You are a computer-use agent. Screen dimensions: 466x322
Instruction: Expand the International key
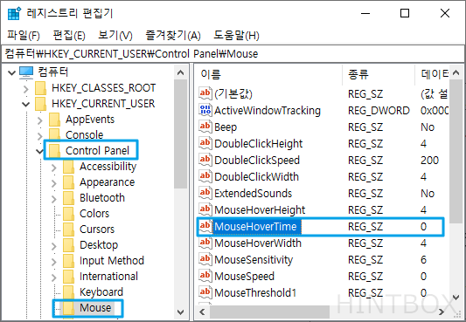tap(54, 277)
